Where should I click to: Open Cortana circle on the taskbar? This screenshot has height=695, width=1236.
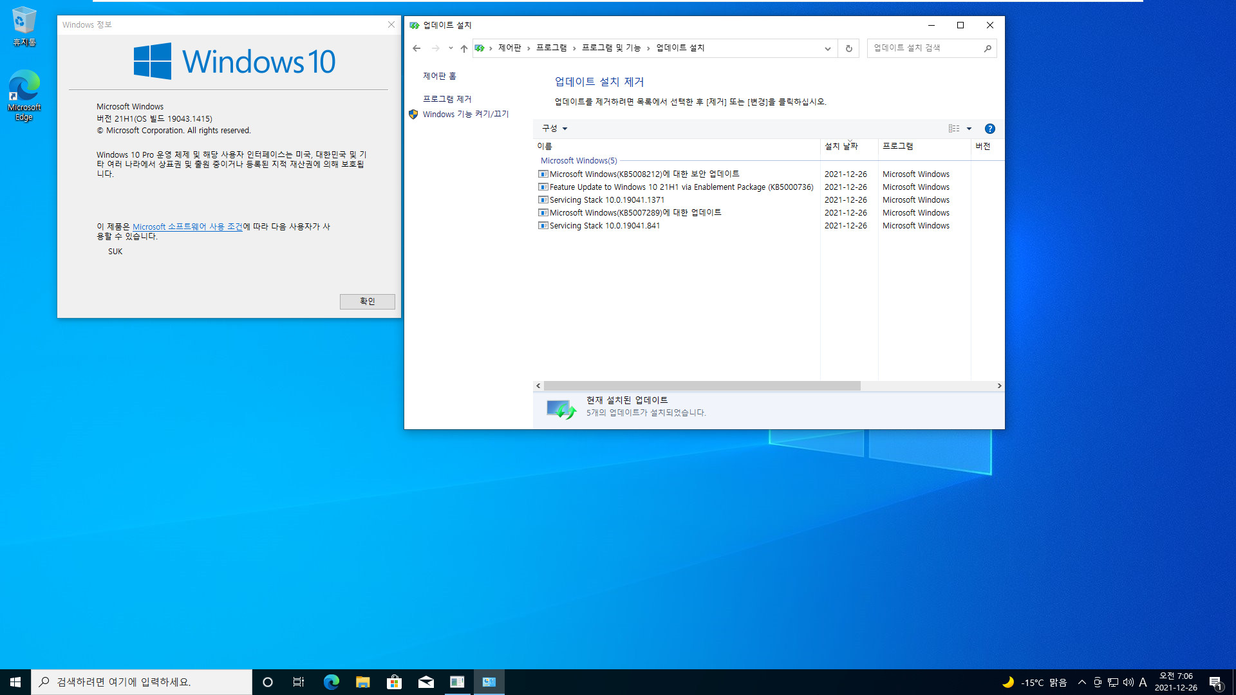[x=268, y=682]
